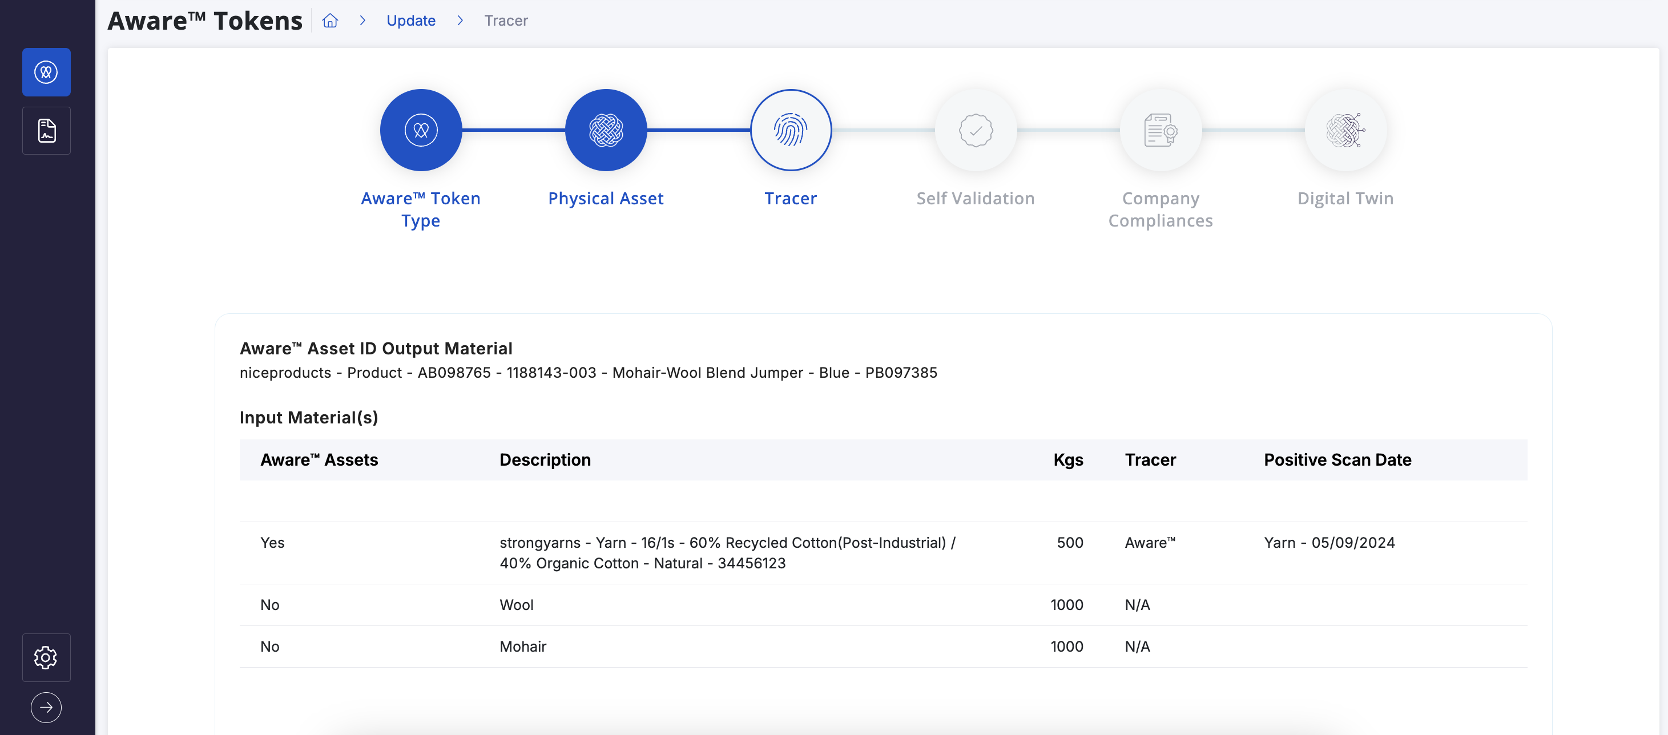The width and height of the screenshot is (1668, 735).
Task: Click the Physical Asset step label
Action: [x=606, y=198]
